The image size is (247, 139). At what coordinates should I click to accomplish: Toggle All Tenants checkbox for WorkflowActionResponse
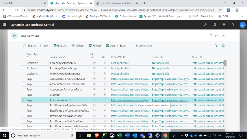[x=94, y=73]
